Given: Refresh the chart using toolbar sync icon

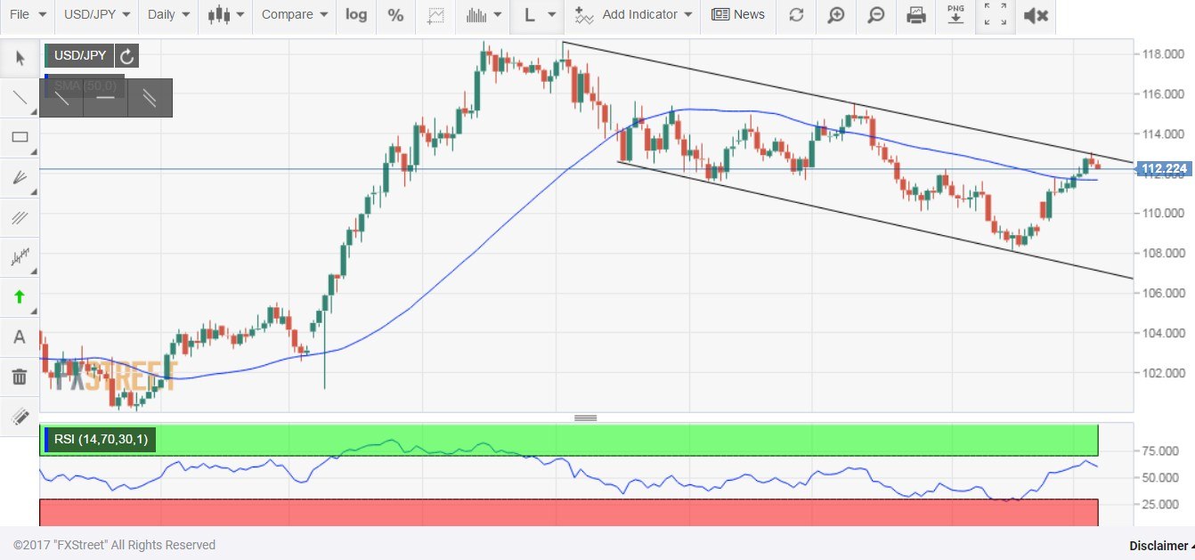Looking at the screenshot, I should point(796,15).
